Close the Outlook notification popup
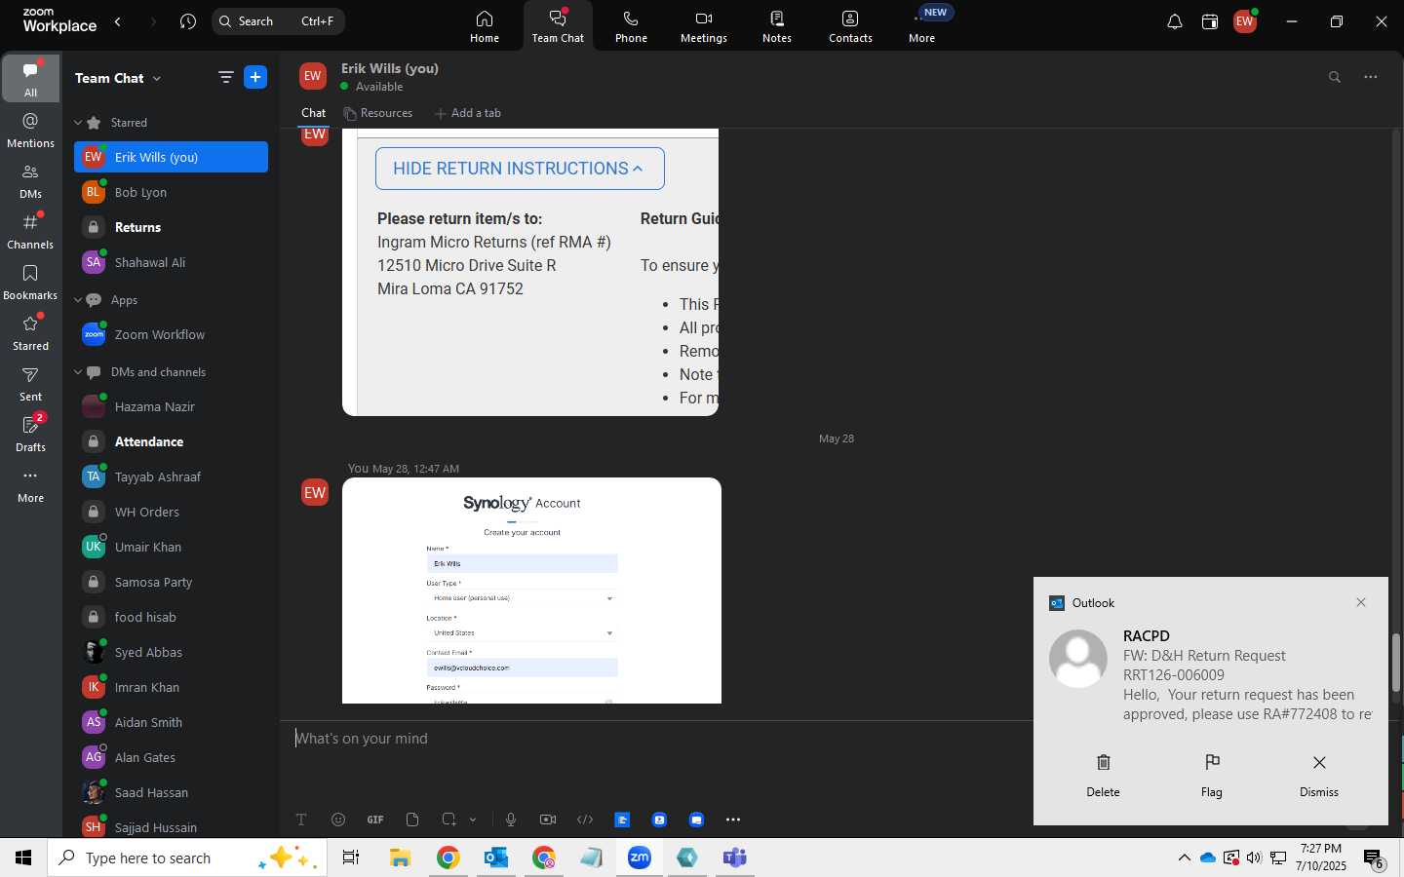 1361,602
